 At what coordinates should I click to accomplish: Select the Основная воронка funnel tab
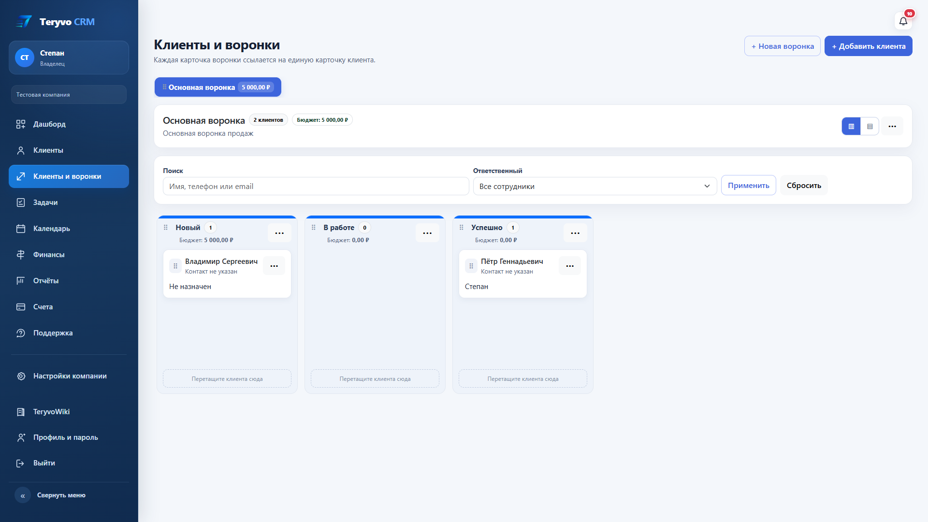coord(218,87)
